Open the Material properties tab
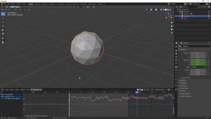211x119 pixels. pyautogui.click(x=176, y=86)
